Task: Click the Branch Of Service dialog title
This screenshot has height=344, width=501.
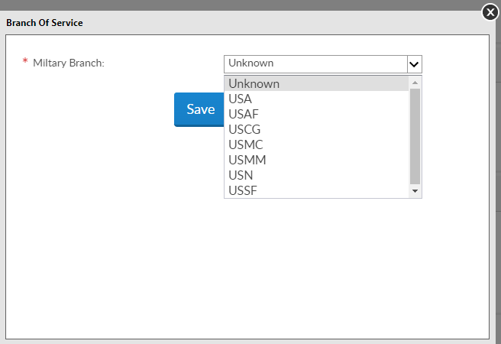Action: pyautogui.click(x=44, y=23)
